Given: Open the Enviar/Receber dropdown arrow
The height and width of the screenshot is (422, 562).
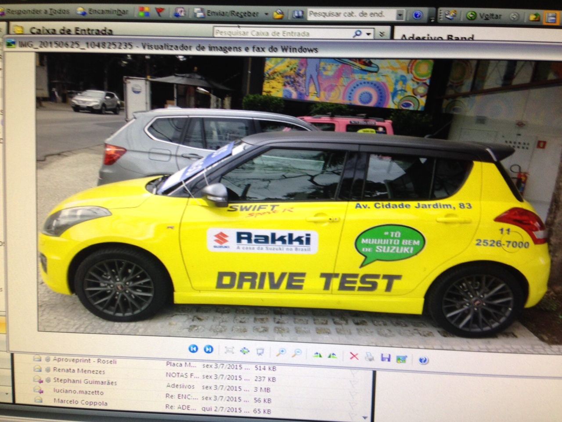Looking at the screenshot, I should (x=266, y=14).
